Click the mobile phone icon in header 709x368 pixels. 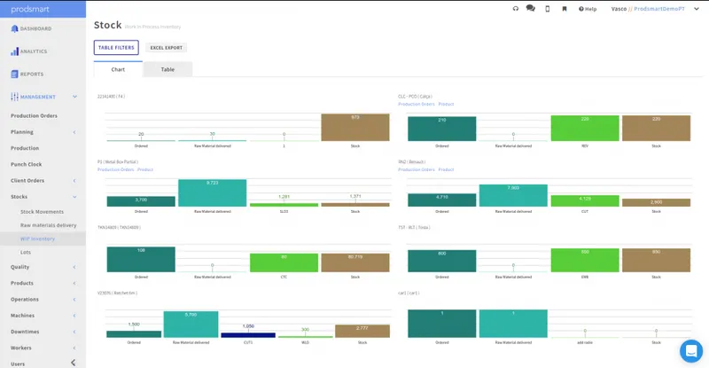pos(547,9)
